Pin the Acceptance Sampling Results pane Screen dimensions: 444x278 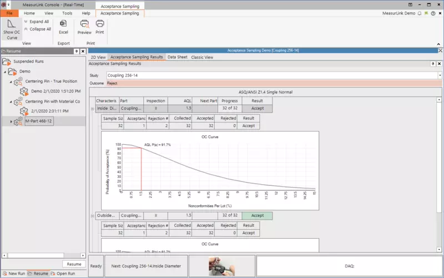433,64
